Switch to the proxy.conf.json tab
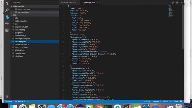This screenshot has width=192, height=108. click(69, 2)
